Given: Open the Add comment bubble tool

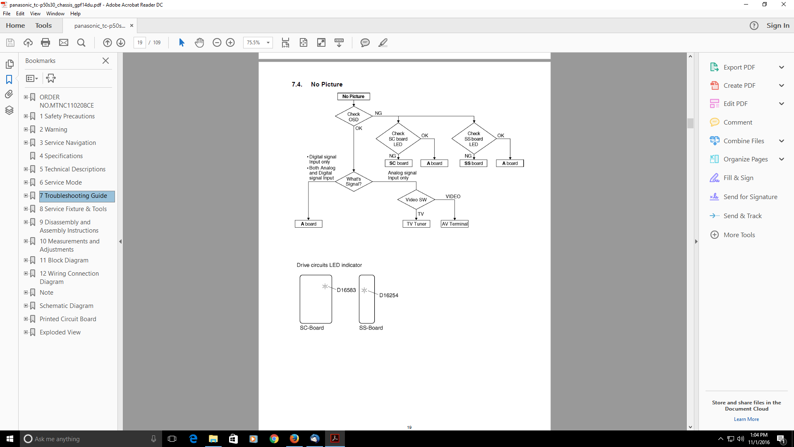Looking at the screenshot, I should coord(365,43).
